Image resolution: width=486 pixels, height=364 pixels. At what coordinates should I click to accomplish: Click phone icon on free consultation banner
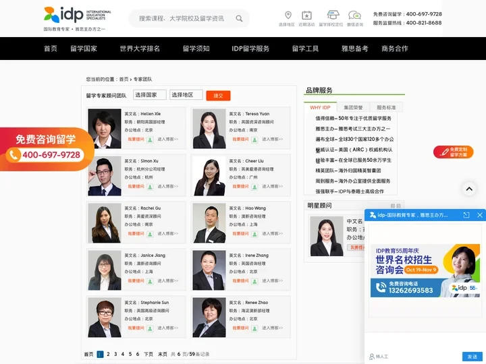point(13,155)
